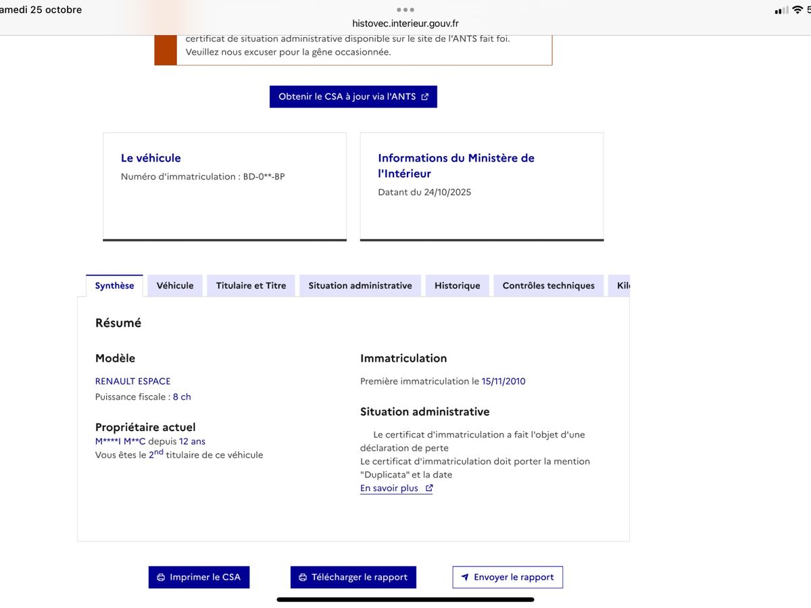Click the printer icon on Imprimer le CSA

161,578
